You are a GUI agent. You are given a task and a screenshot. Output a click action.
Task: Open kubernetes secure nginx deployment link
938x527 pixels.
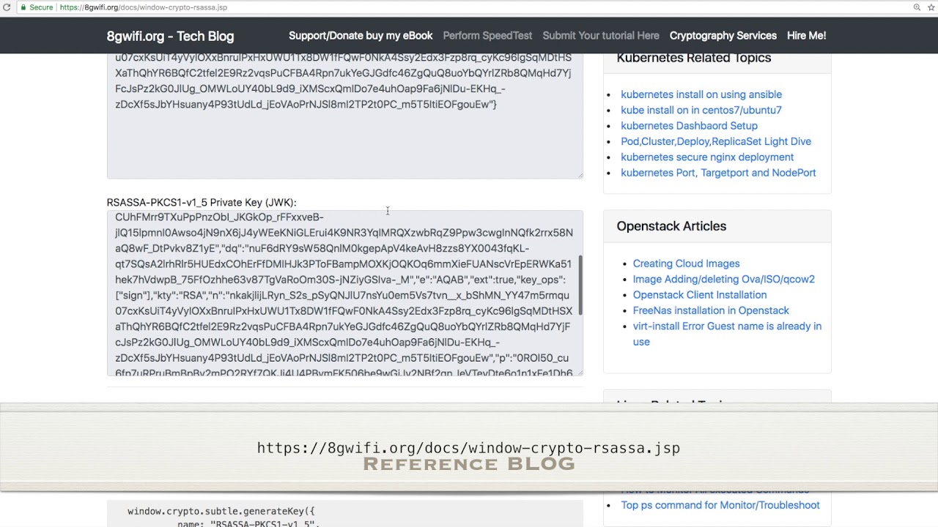coord(707,157)
